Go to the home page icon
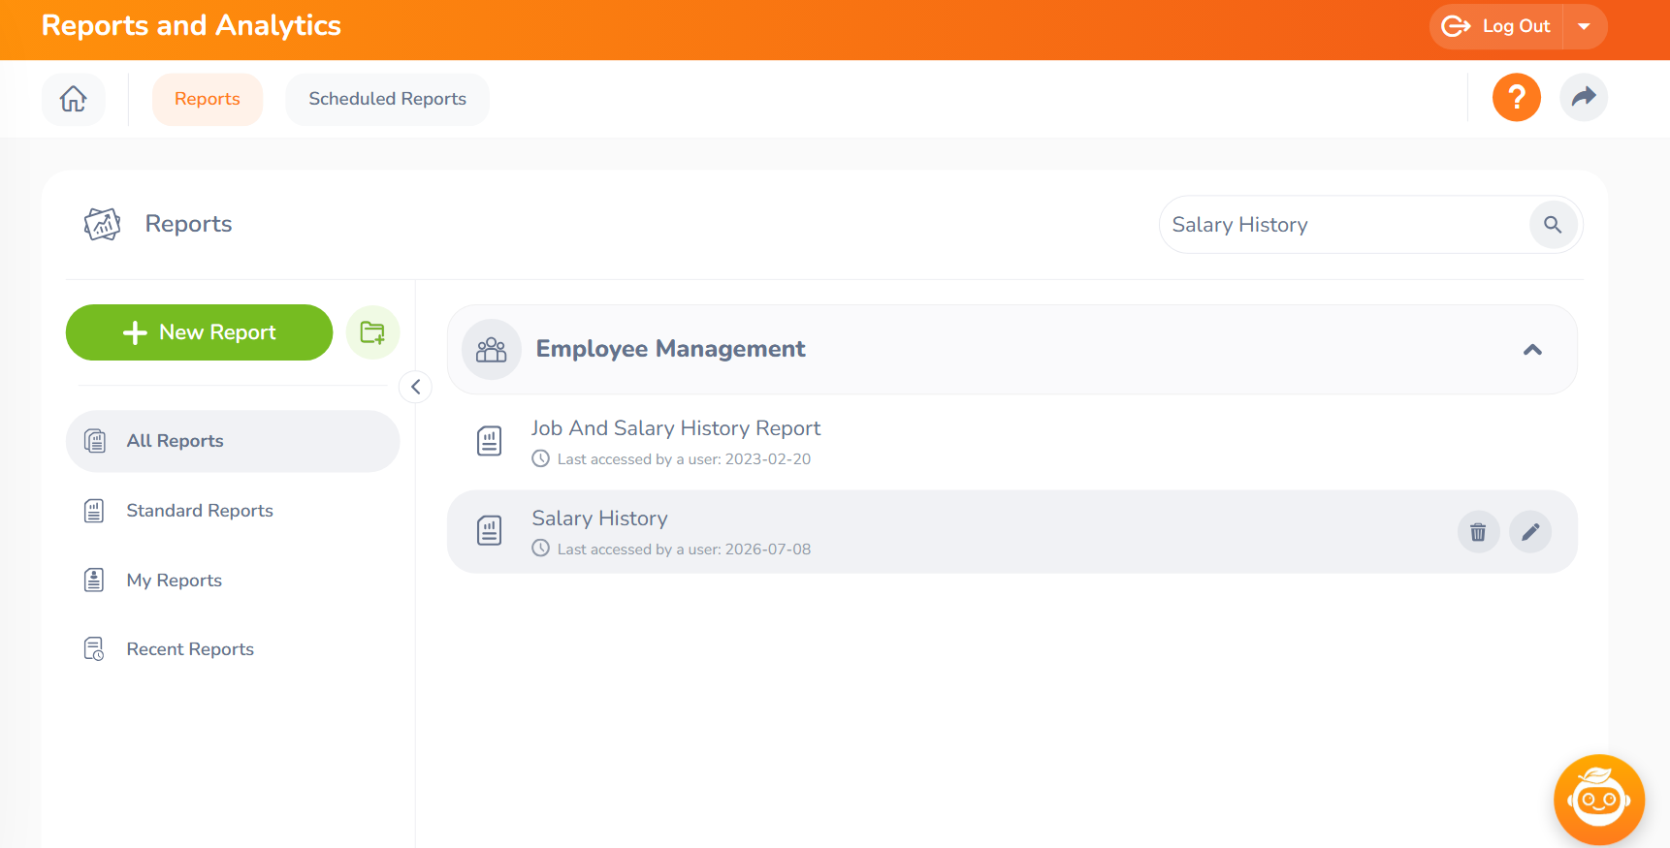This screenshot has height=848, width=1670. pos(74,99)
